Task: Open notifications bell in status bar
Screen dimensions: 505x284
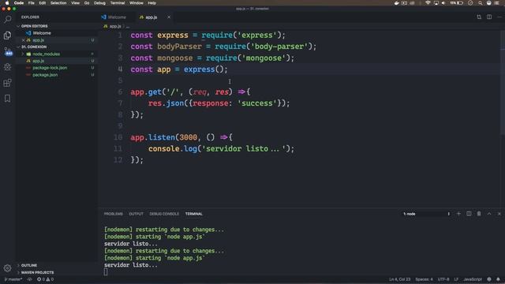Action: point(498,279)
